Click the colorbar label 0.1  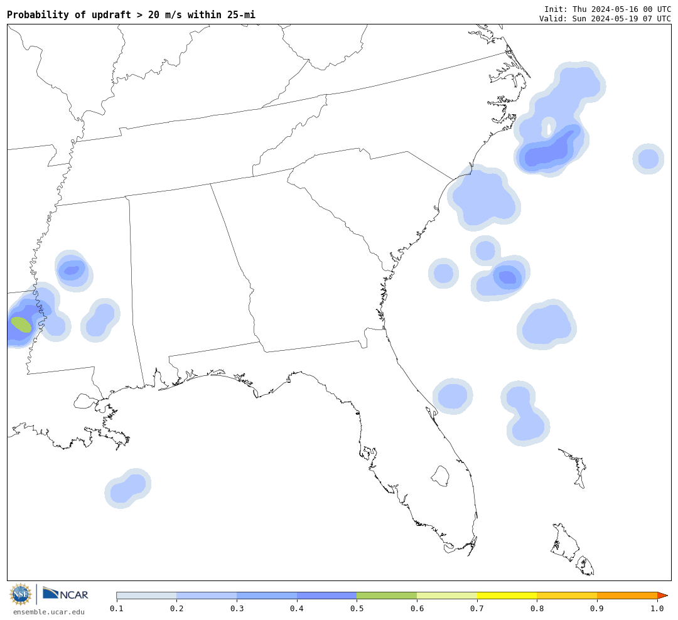(x=116, y=609)
